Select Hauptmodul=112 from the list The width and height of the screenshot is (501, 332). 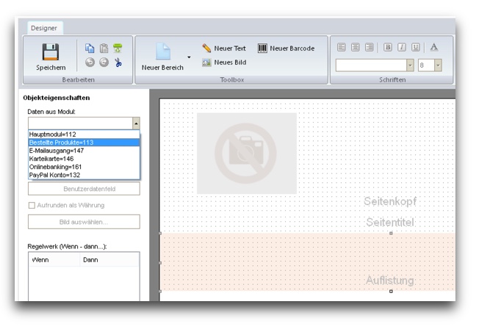(x=84, y=134)
